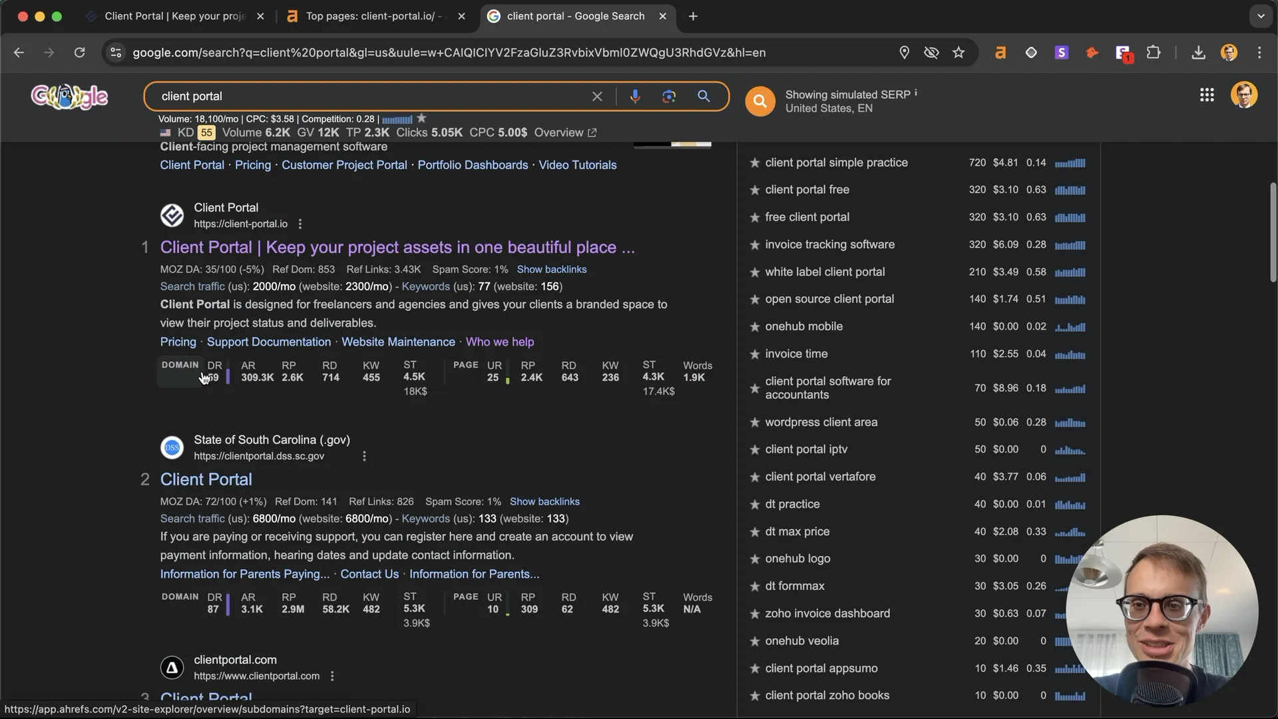Star the keyword 'client portal free'
1278x719 pixels.
tap(755, 190)
